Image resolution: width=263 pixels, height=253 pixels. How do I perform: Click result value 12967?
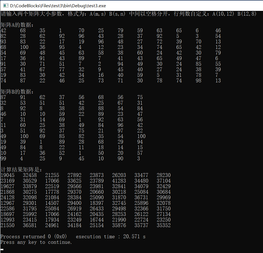coord(7,203)
